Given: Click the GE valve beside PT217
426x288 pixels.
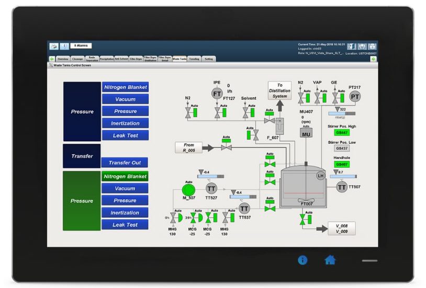Looking at the screenshot, I should pos(335,98).
